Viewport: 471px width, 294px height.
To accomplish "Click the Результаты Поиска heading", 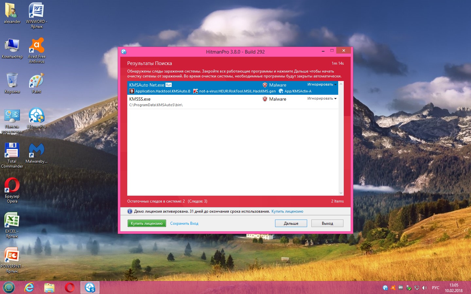I will click(x=149, y=63).
